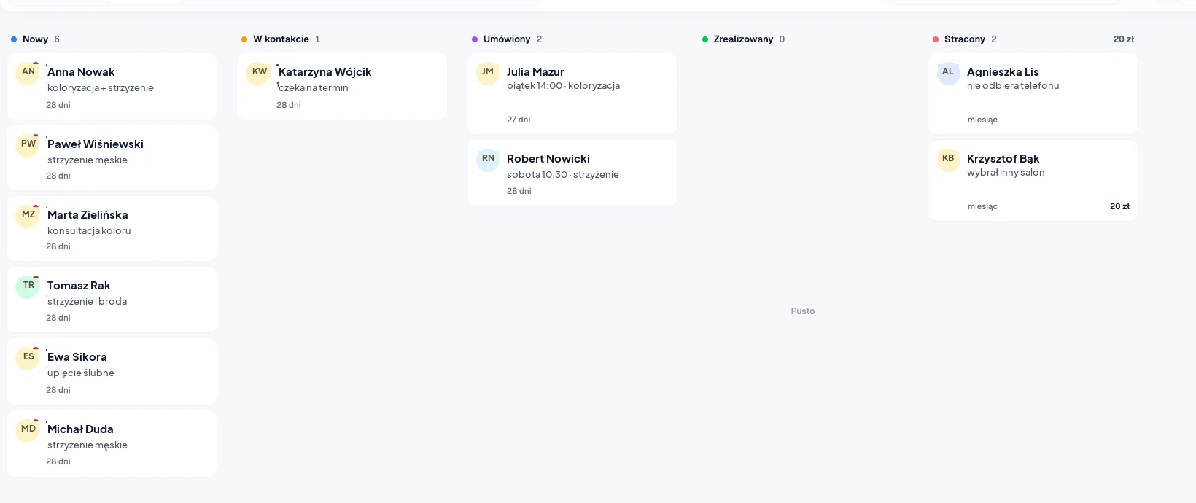
Task: Click the Nowy column header
Action: [35, 39]
